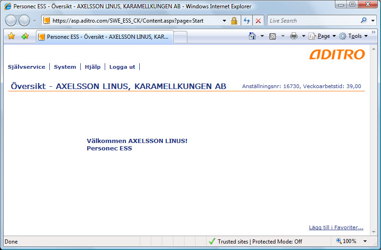Viewport: 381px width, 250px height.
Task: Stop loading with the red X icon
Action: 258,21
